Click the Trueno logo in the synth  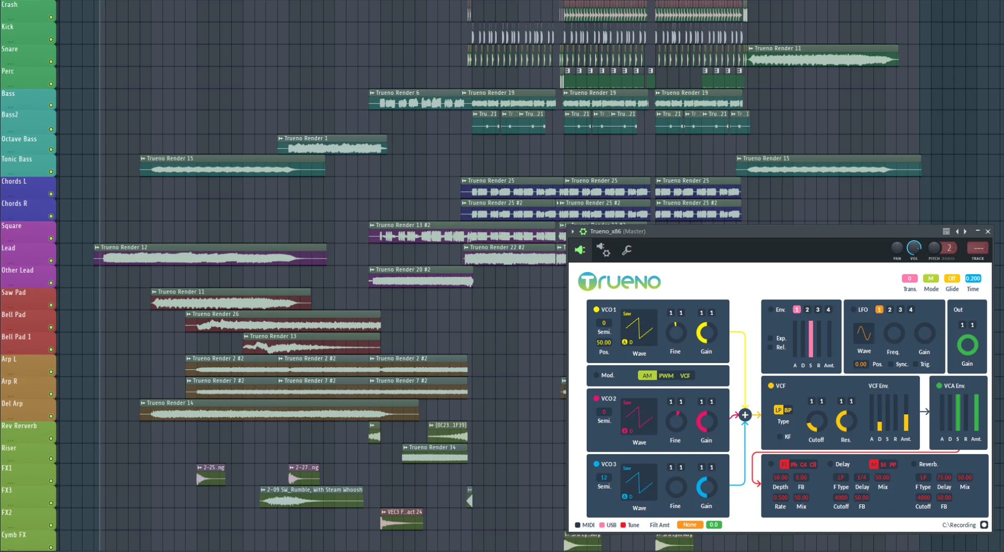[619, 281]
